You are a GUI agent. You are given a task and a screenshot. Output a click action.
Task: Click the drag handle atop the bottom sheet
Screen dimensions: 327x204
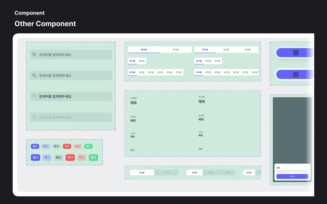click(x=292, y=165)
